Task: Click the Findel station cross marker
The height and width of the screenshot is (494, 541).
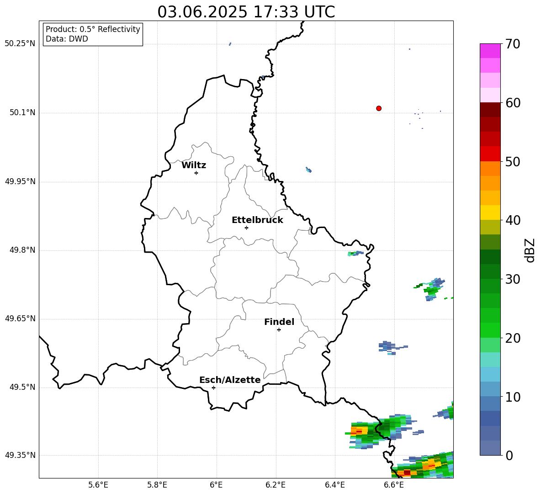Action: pos(279,330)
